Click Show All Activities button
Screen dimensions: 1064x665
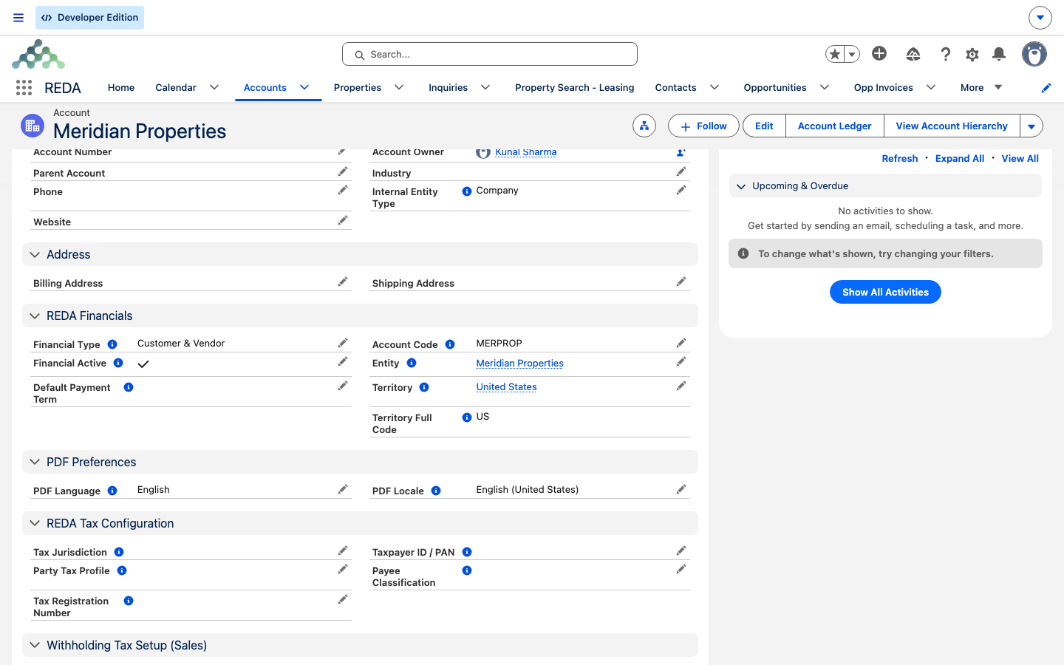tap(885, 292)
